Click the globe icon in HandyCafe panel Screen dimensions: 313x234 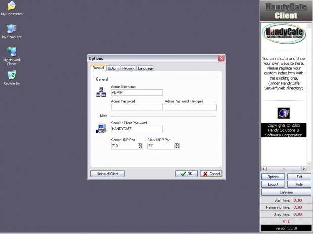284,113
